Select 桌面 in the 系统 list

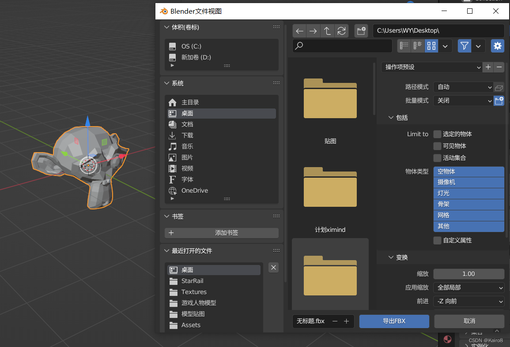(222, 113)
